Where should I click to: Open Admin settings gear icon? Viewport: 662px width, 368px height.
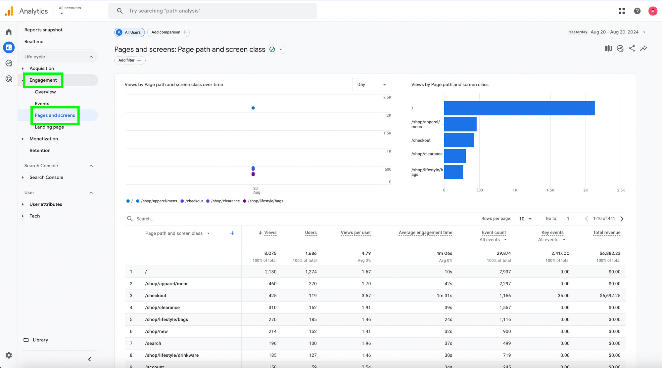pos(9,355)
